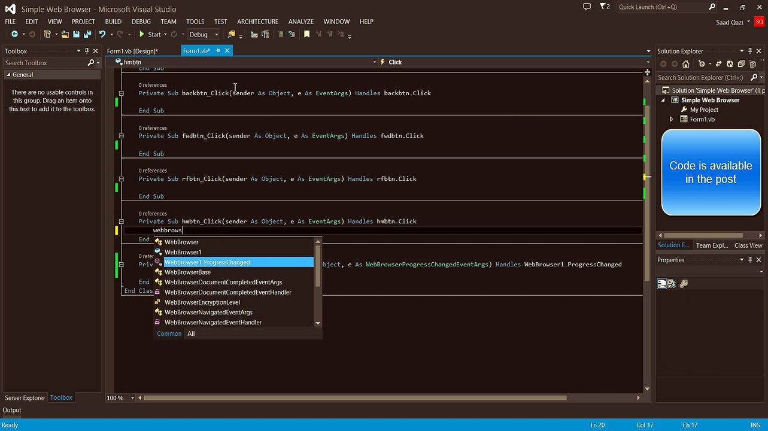This screenshot has height=431, width=768.
Task: Click the editor split-window handle icon
Action: (x=647, y=72)
